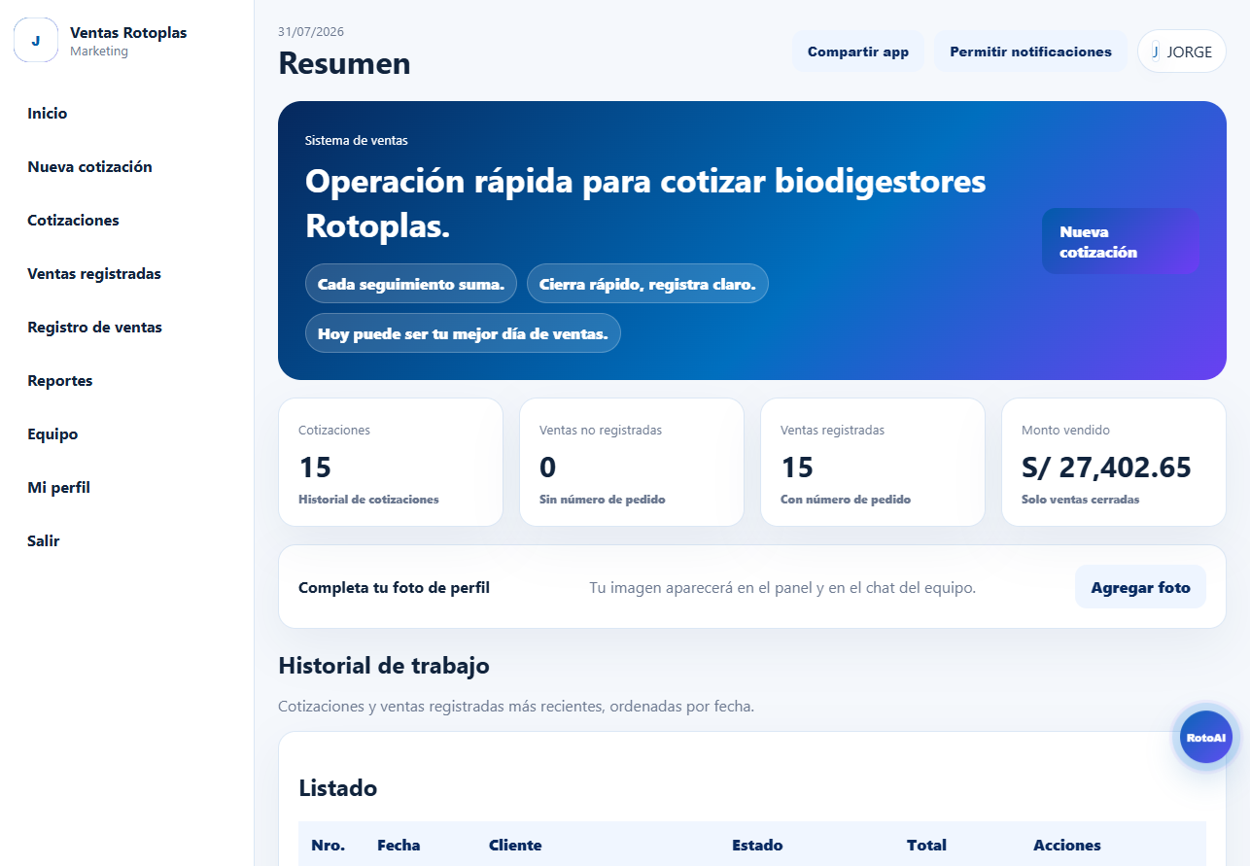Image resolution: width=1250 pixels, height=866 pixels.
Task: Click the 'Sistema de ventas' banner label
Action: [357, 141]
